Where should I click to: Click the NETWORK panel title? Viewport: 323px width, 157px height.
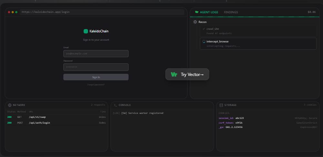click(x=19, y=105)
